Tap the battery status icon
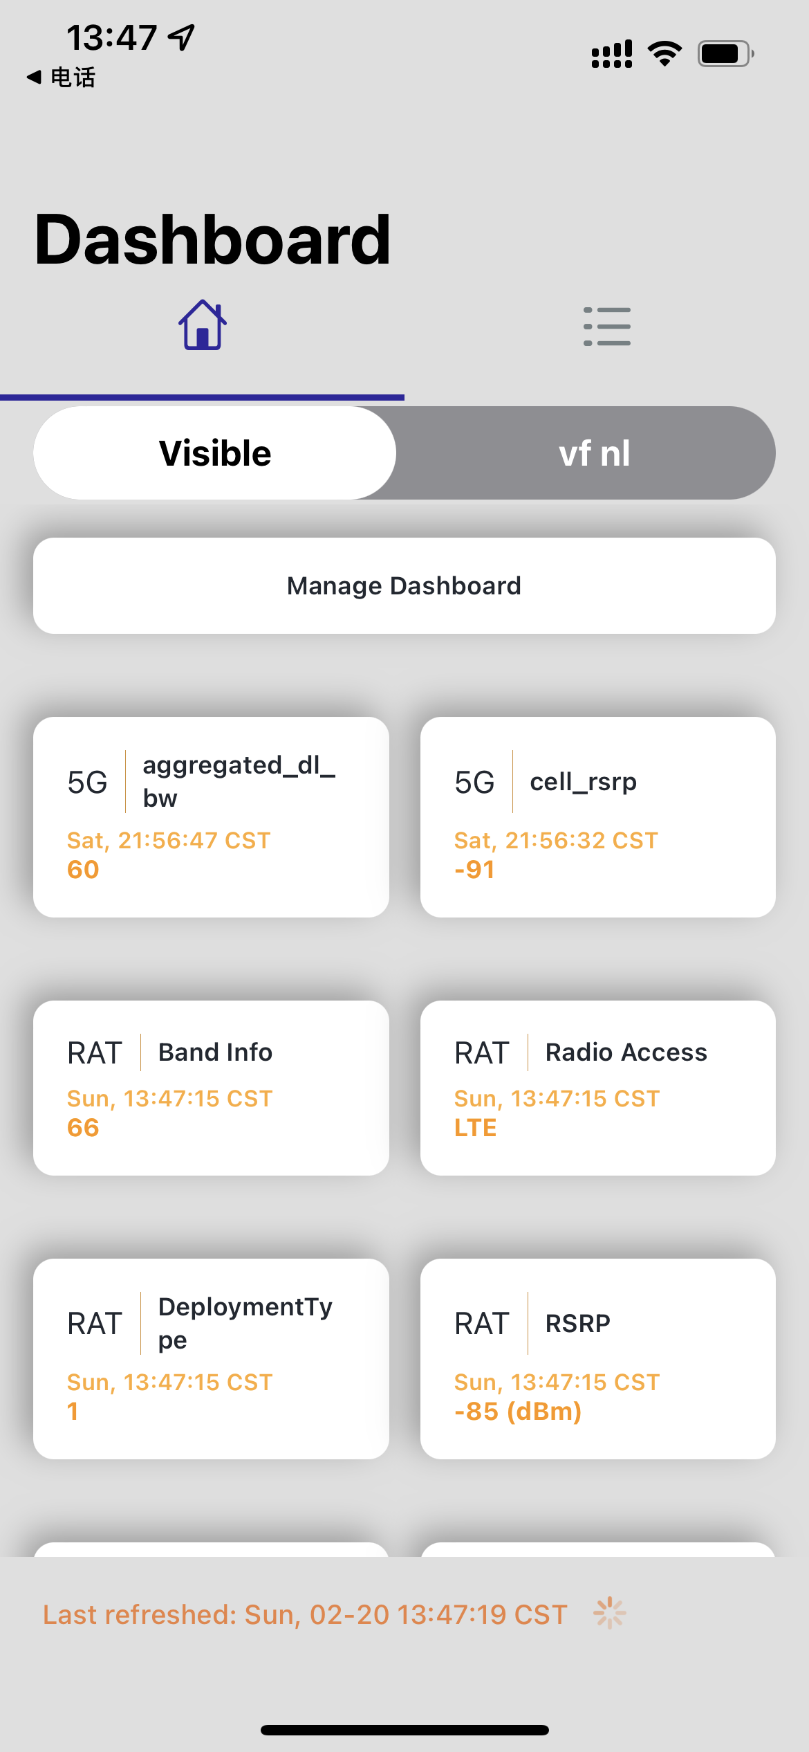This screenshot has width=809, height=1752. coord(725,53)
